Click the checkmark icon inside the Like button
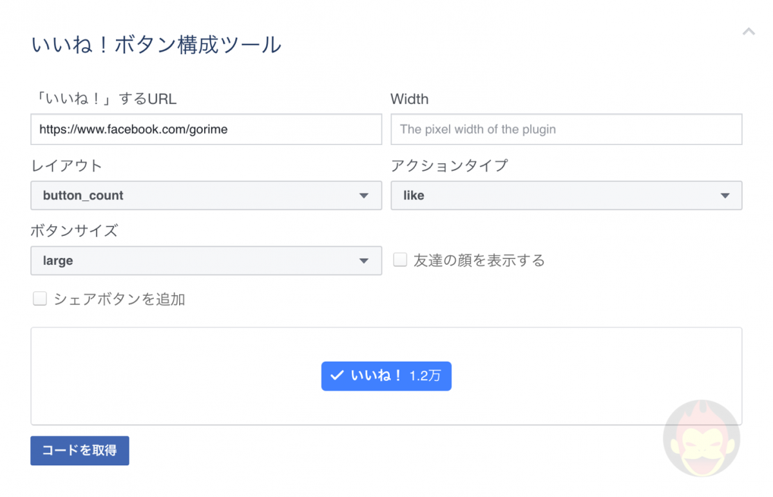This screenshot has height=497, width=773. click(x=336, y=376)
